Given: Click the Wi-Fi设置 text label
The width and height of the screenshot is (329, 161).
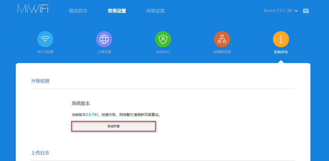Looking at the screenshot, I should 45,52.
